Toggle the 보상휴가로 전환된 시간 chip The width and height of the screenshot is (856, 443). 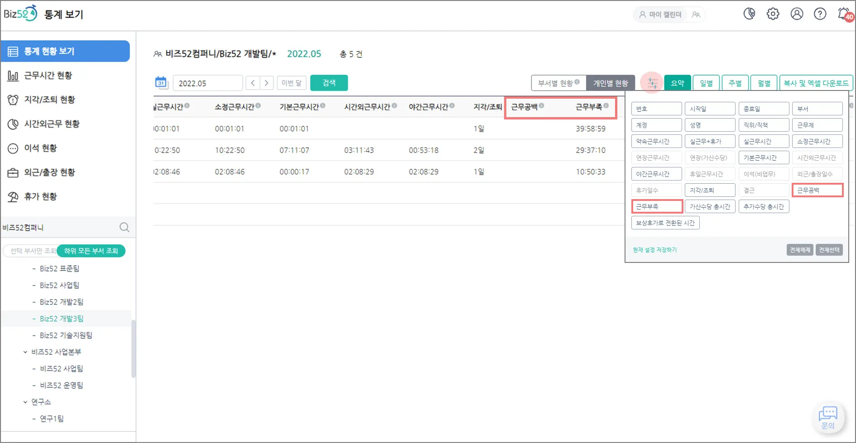click(x=665, y=223)
